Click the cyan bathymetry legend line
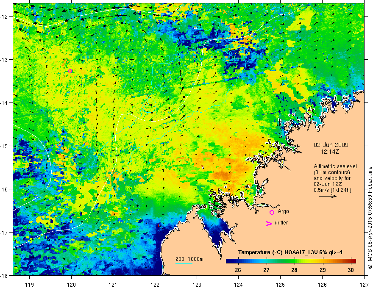Viewport: 373px width, 288px height. (184, 263)
